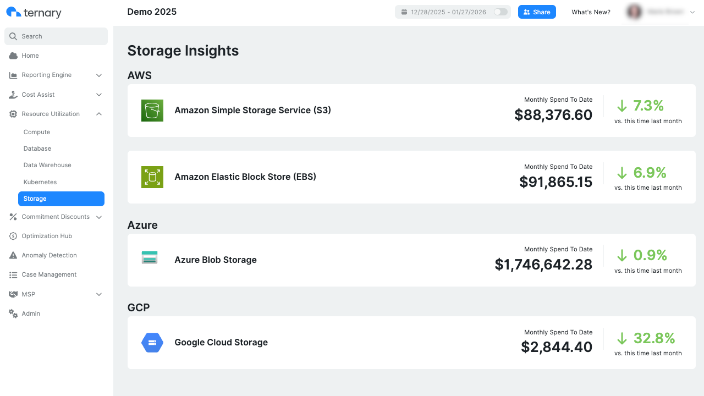Open the MSP sidebar dropdown

click(x=99, y=294)
